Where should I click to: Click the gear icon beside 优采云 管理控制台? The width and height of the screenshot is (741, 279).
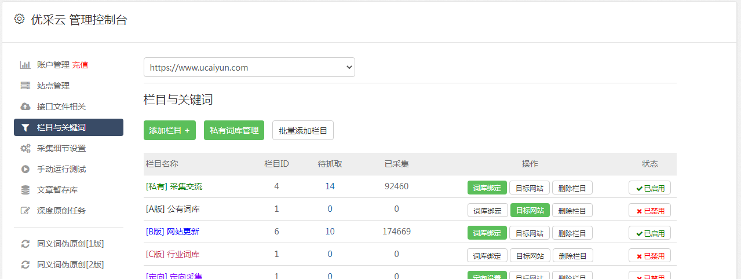(19, 19)
